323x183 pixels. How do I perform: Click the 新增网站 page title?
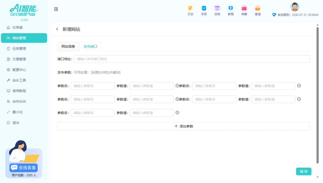point(71,29)
